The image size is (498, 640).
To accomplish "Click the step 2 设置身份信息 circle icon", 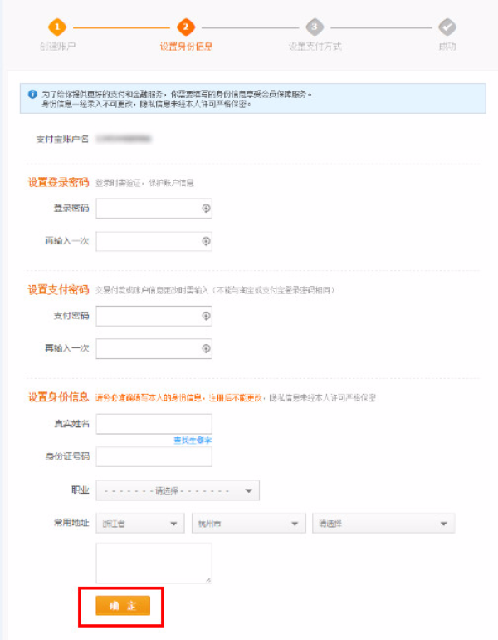I will coord(186,27).
